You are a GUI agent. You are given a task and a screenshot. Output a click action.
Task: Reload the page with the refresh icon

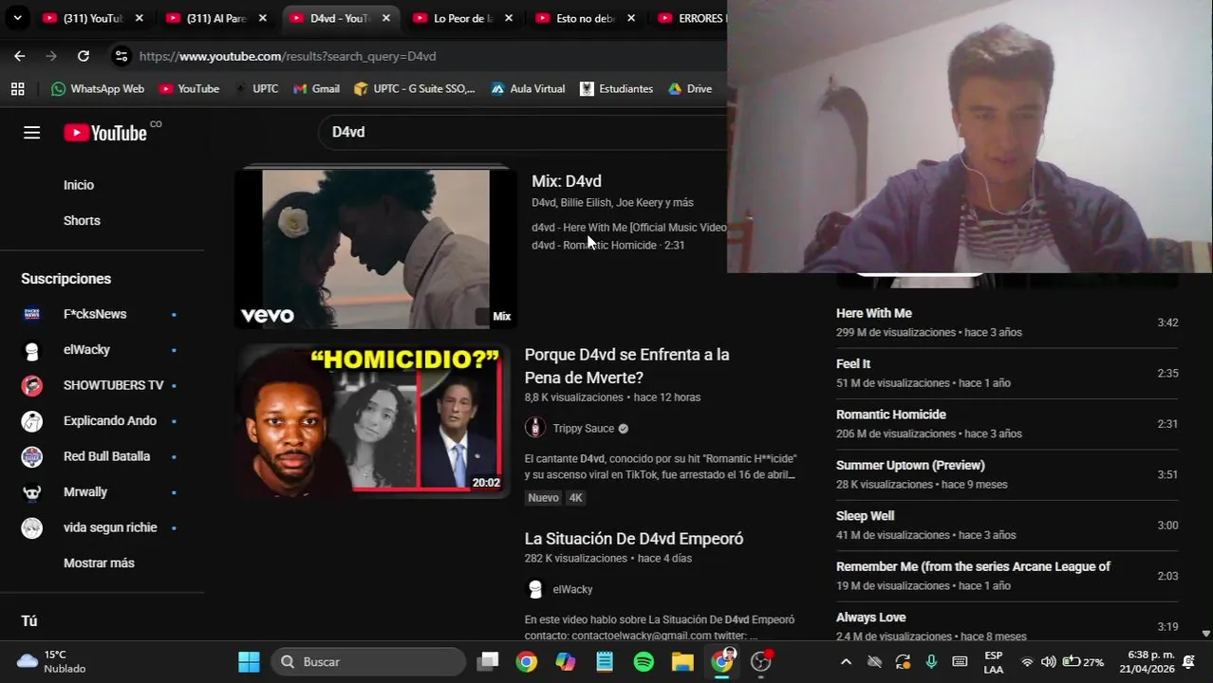[x=84, y=56]
